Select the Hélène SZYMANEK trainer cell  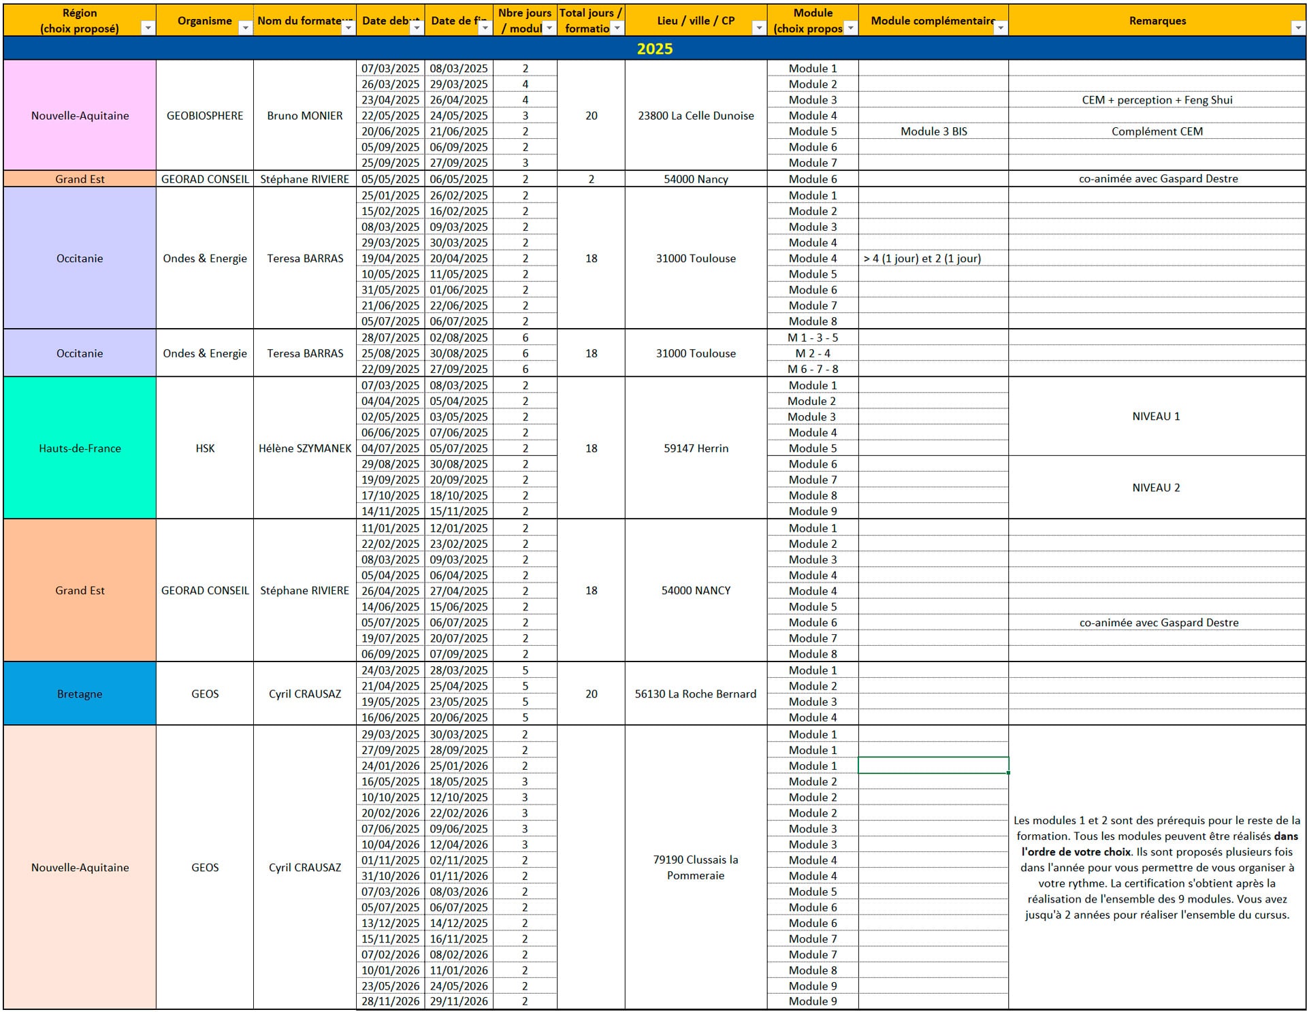click(305, 448)
